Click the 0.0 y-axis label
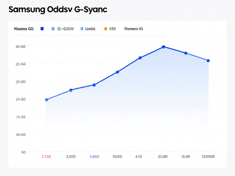Viewport: 235px width, 176px height. coord(23,153)
